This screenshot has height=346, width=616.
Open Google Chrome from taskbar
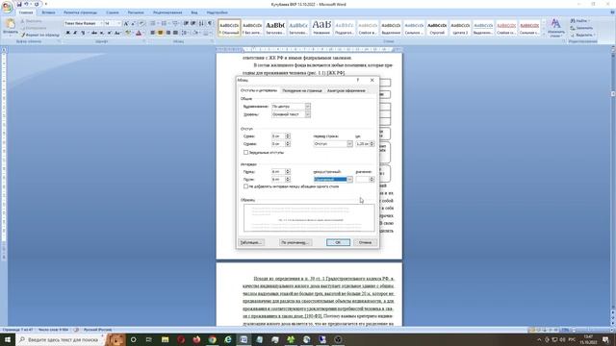(x=212, y=339)
